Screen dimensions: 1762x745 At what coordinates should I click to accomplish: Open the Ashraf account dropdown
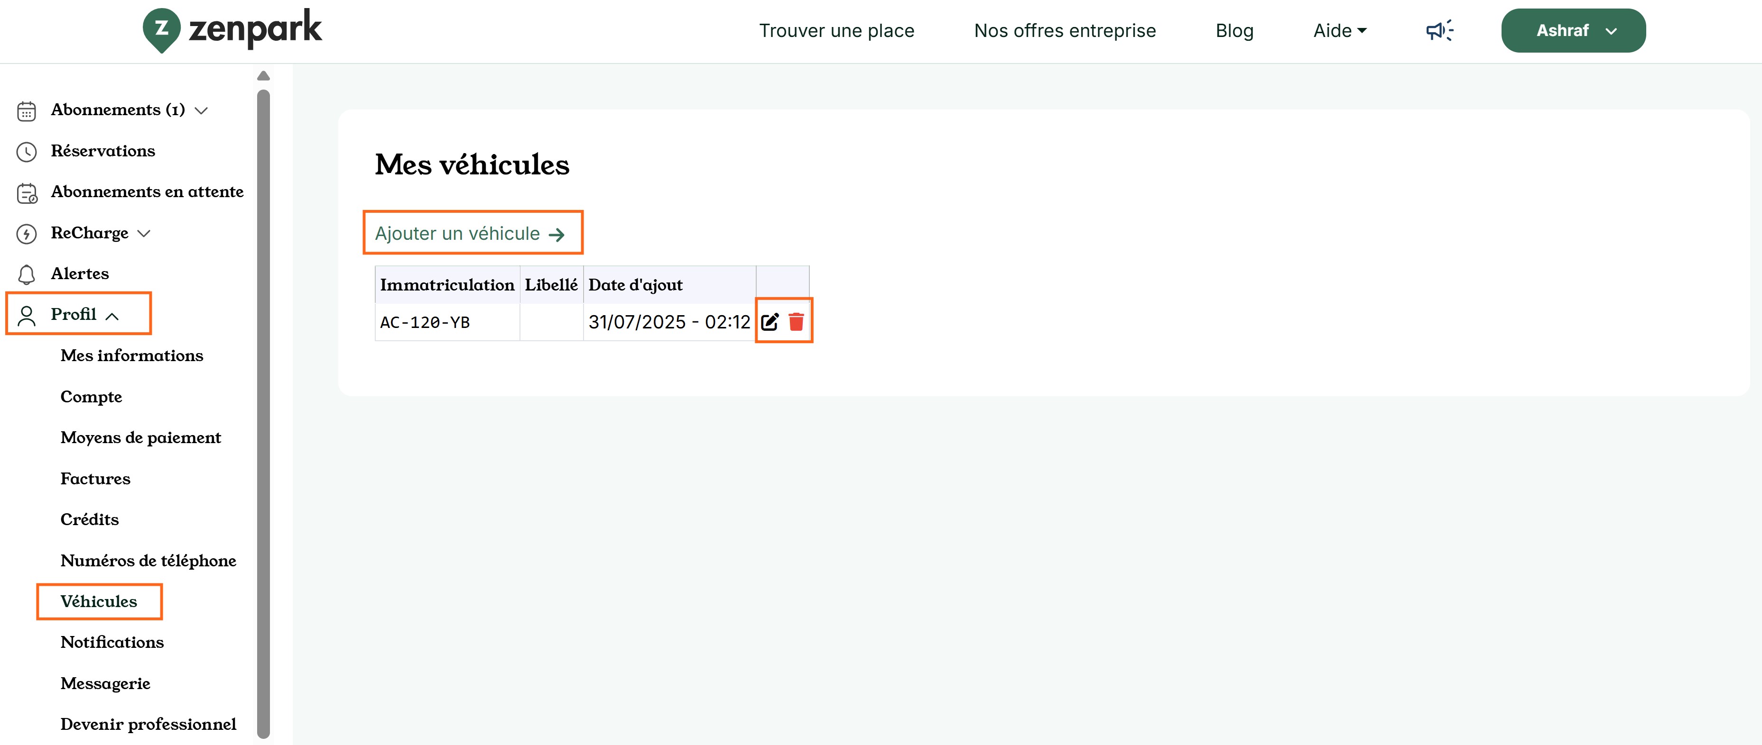coord(1573,31)
